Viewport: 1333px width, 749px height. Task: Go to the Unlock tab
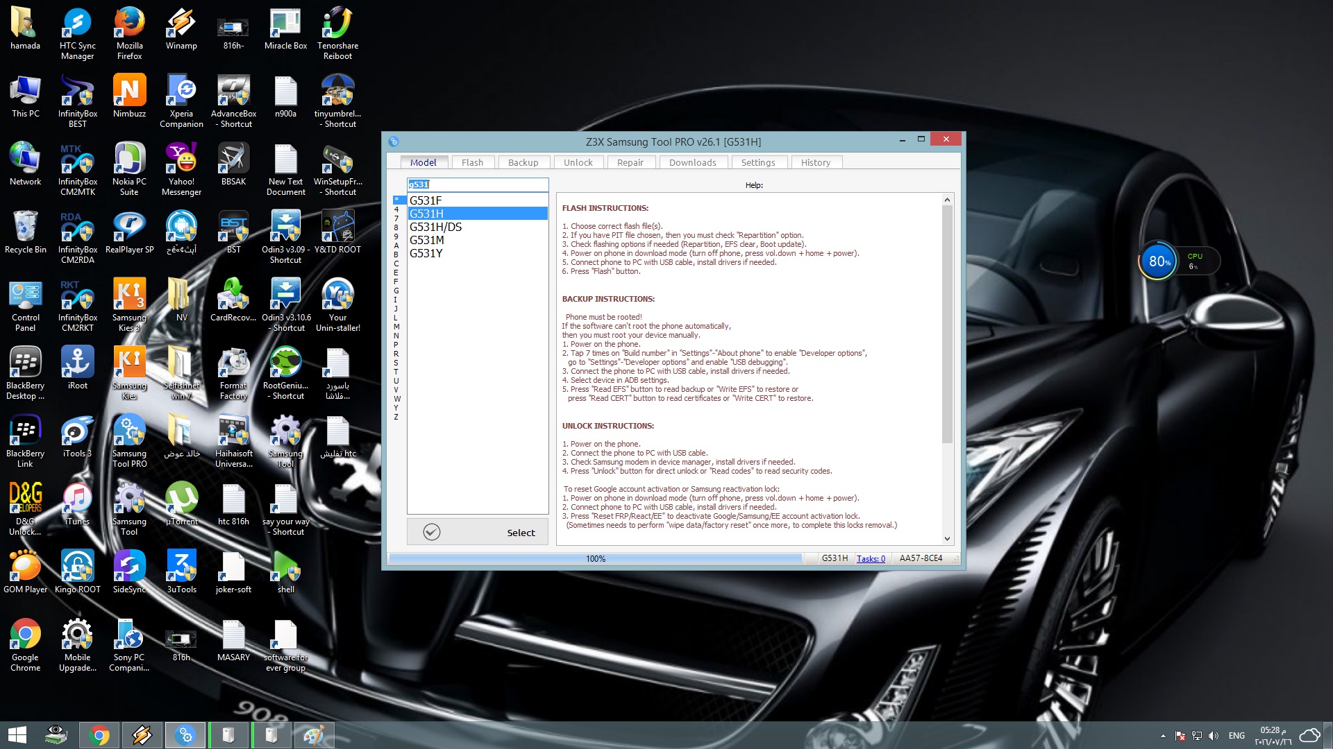click(578, 162)
